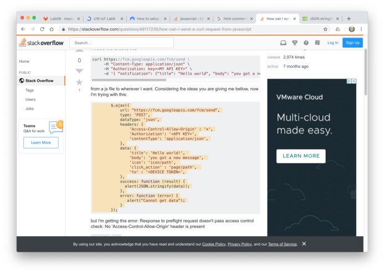Open Users in the sidebar
385x274 pixels.
30,99
